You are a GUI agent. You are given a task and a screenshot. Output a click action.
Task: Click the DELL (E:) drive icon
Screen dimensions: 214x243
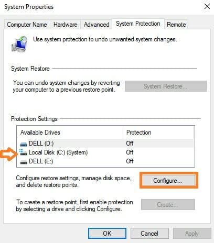coord(24,162)
